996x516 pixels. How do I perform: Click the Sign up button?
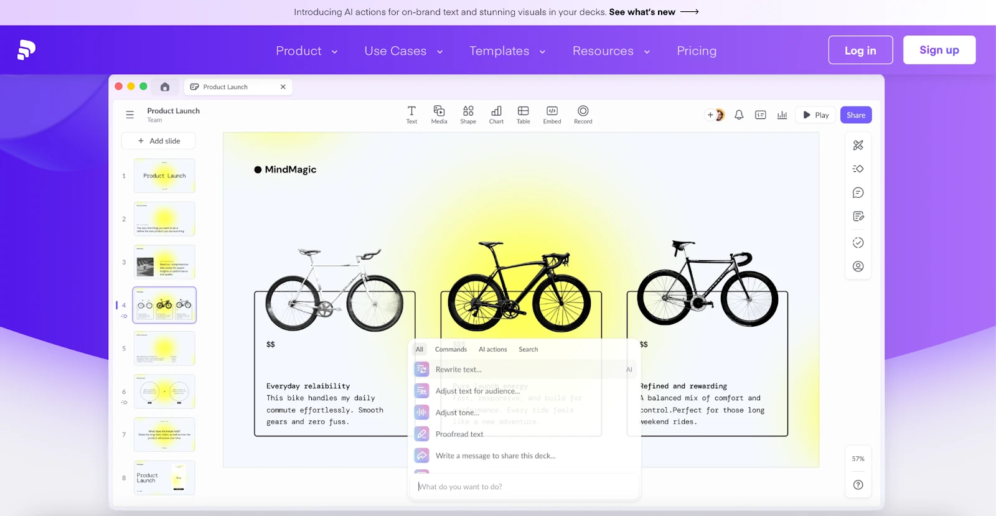939,50
